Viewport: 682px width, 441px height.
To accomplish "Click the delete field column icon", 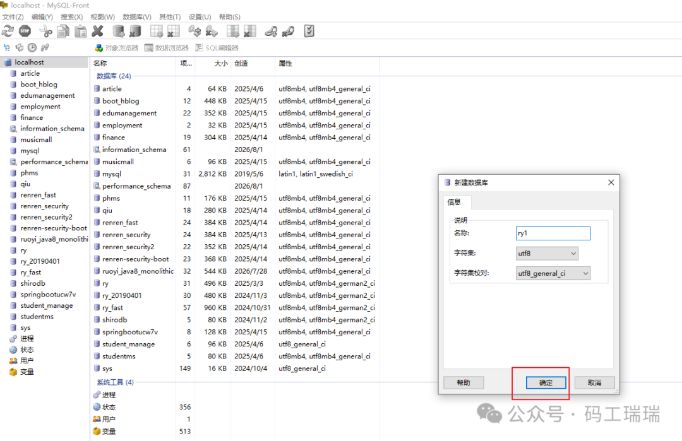I will (249, 32).
